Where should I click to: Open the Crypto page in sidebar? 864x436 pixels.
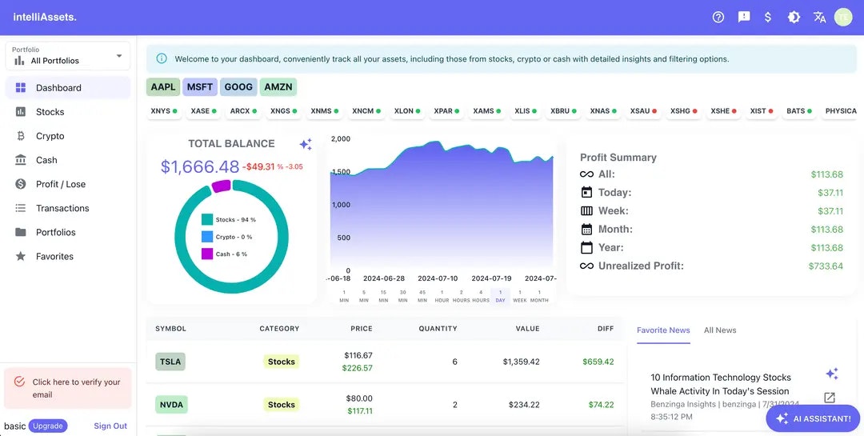[68, 136]
